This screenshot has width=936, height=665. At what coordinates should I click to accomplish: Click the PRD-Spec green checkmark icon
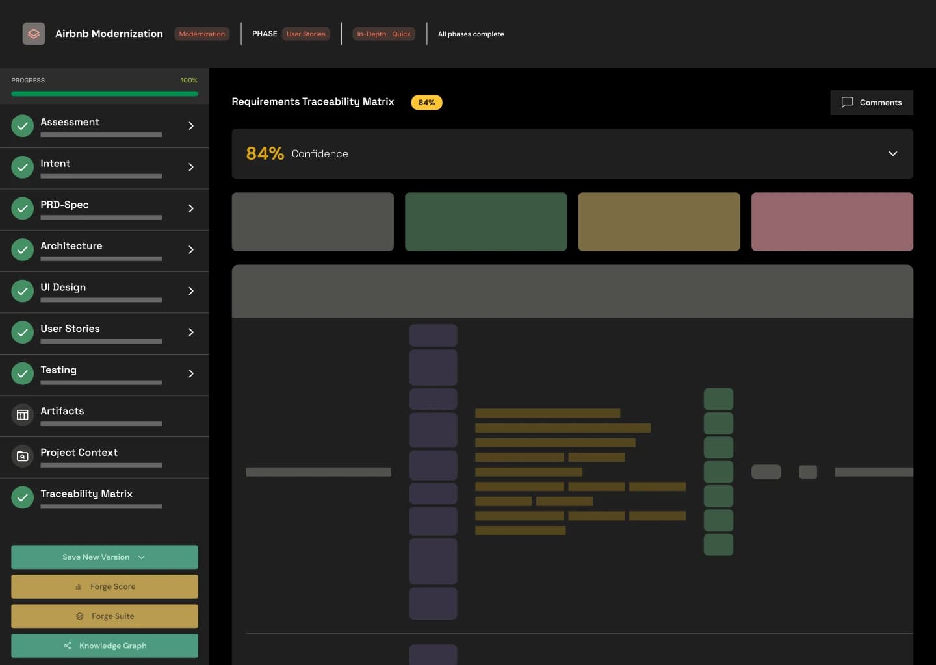[23, 208]
